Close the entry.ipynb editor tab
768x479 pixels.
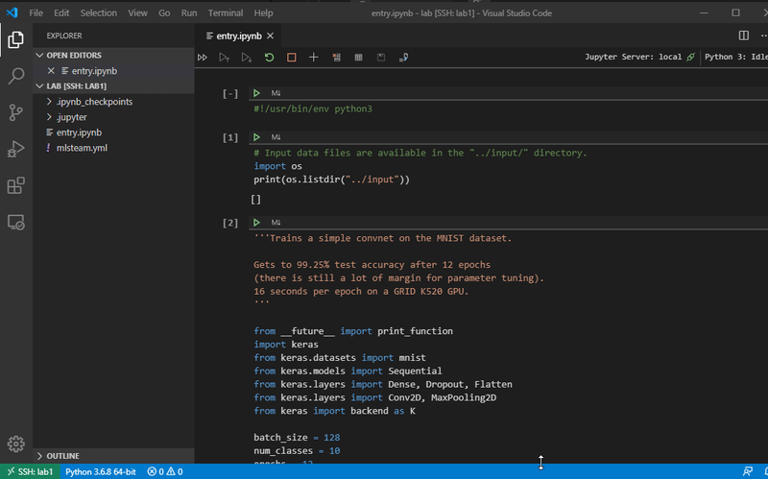[x=271, y=36]
